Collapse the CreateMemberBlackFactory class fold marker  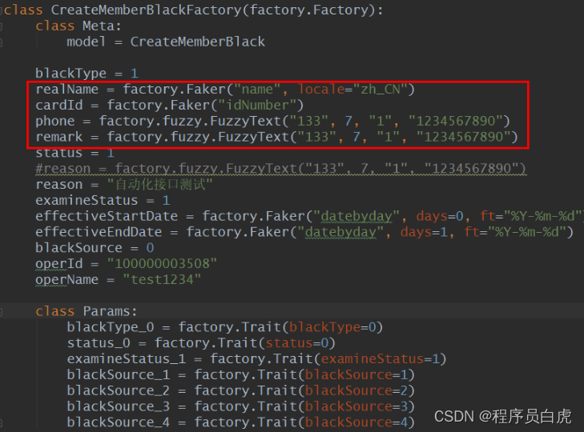1,10
